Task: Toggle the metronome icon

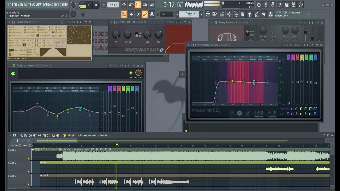Action: click(124, 5)
